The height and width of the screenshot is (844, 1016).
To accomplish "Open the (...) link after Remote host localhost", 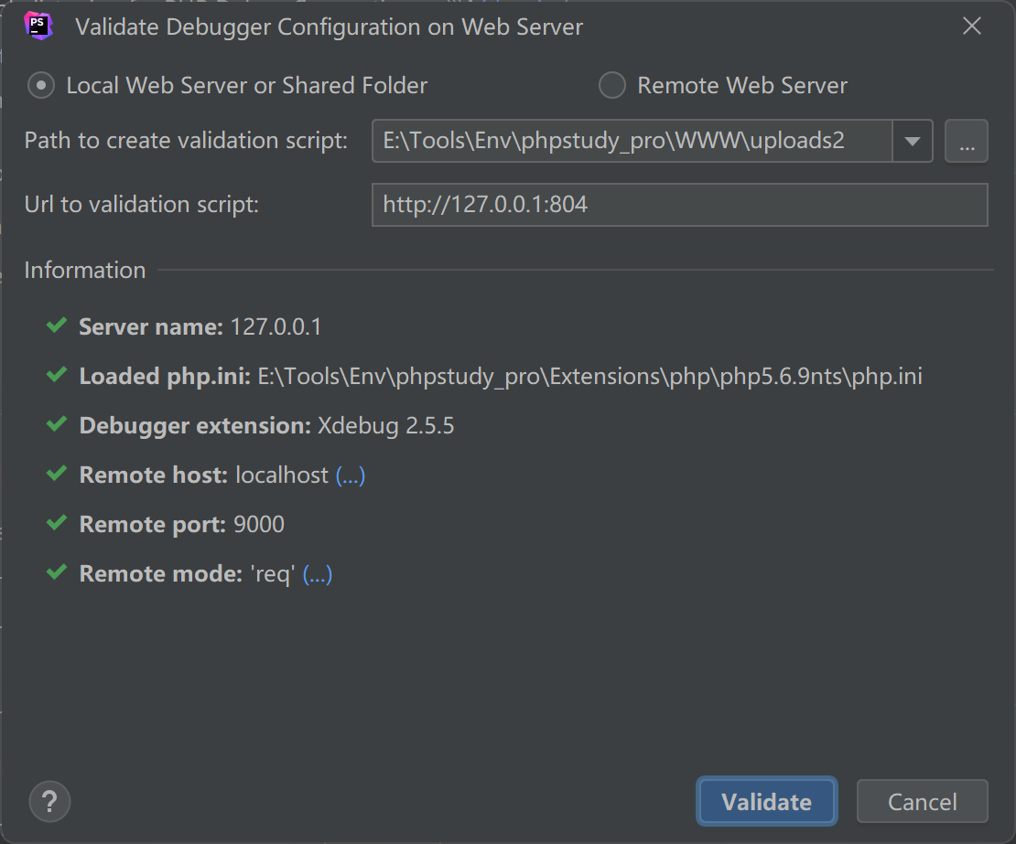I will pyautogui.click(x=351, y=475).
